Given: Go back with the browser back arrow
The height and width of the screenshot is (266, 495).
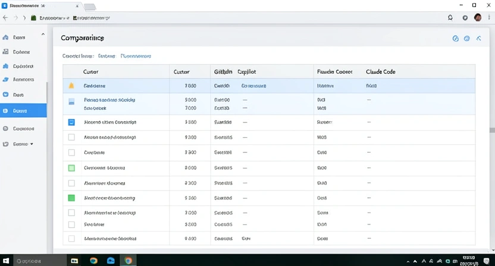Looking at the screenshot, I should 5,18.
